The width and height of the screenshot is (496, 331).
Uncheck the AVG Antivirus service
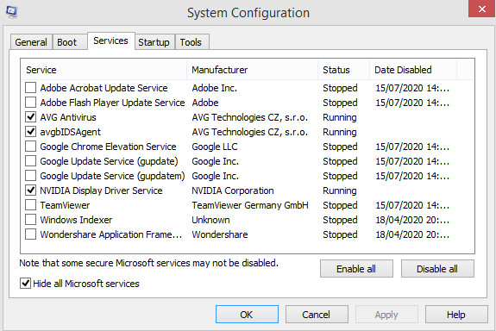pos(31,117)
